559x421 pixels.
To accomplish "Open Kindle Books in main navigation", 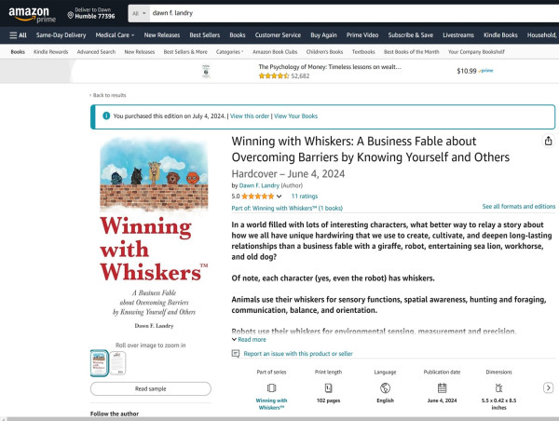I will pos(500,35).
